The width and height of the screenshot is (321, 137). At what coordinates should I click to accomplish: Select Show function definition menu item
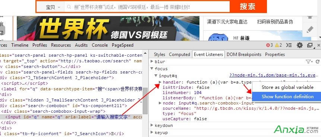coord(287,97)
